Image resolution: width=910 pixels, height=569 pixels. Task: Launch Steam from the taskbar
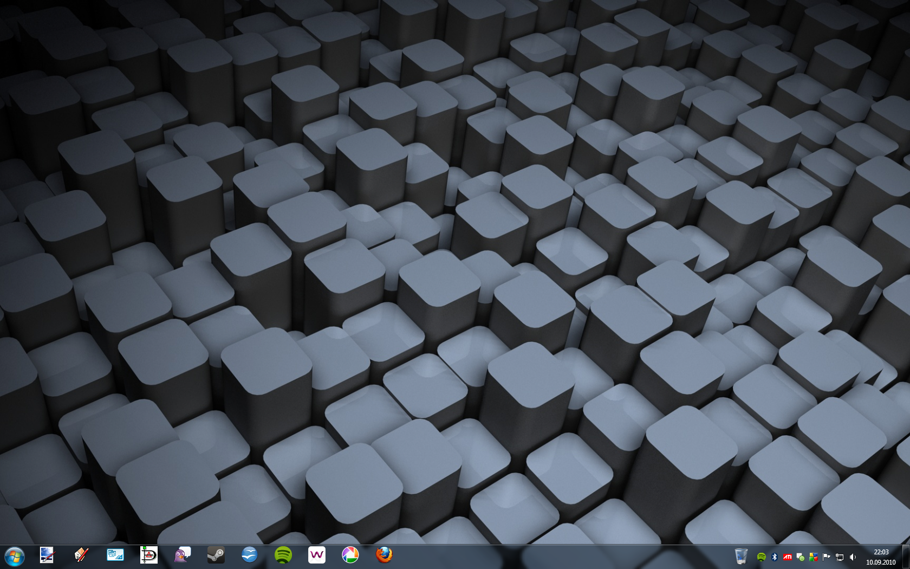pos(216,555)
